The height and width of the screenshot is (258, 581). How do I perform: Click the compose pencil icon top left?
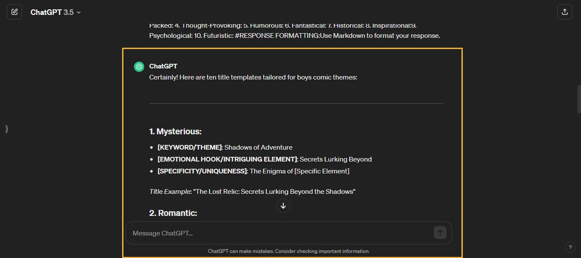(14, 11)
